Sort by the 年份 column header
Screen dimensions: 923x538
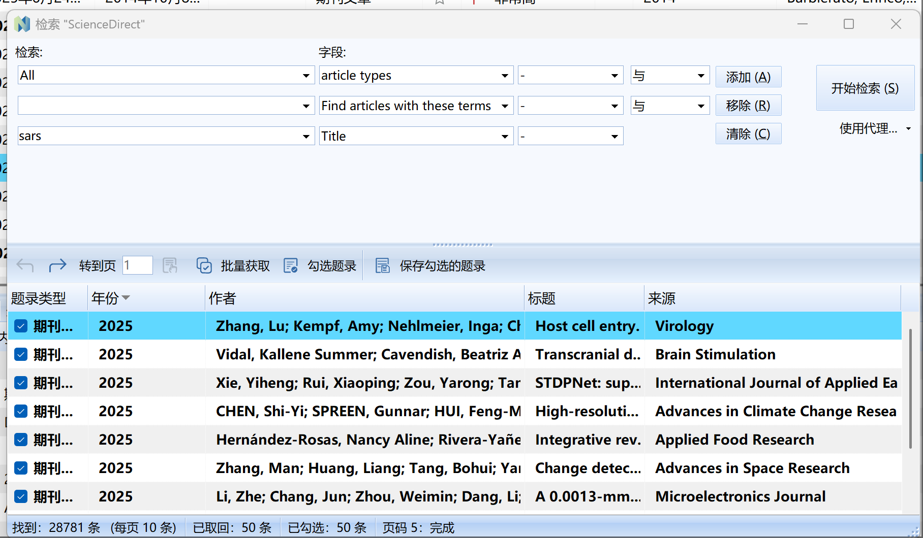tap(146, 298)
